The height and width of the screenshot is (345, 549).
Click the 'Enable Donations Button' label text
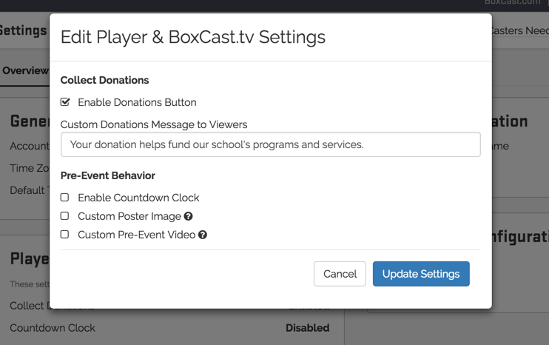(137, 102)
